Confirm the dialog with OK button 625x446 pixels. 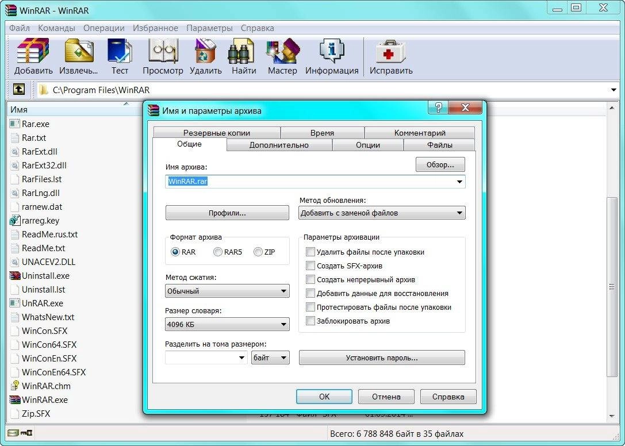[x=324, y=397]
